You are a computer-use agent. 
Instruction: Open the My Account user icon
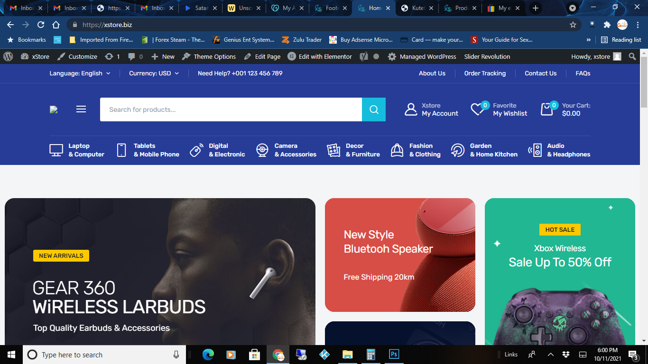(x=411, y=109)
